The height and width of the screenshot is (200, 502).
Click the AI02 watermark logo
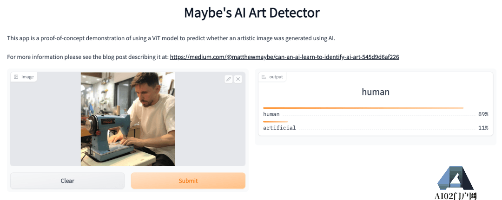(456, 178)
